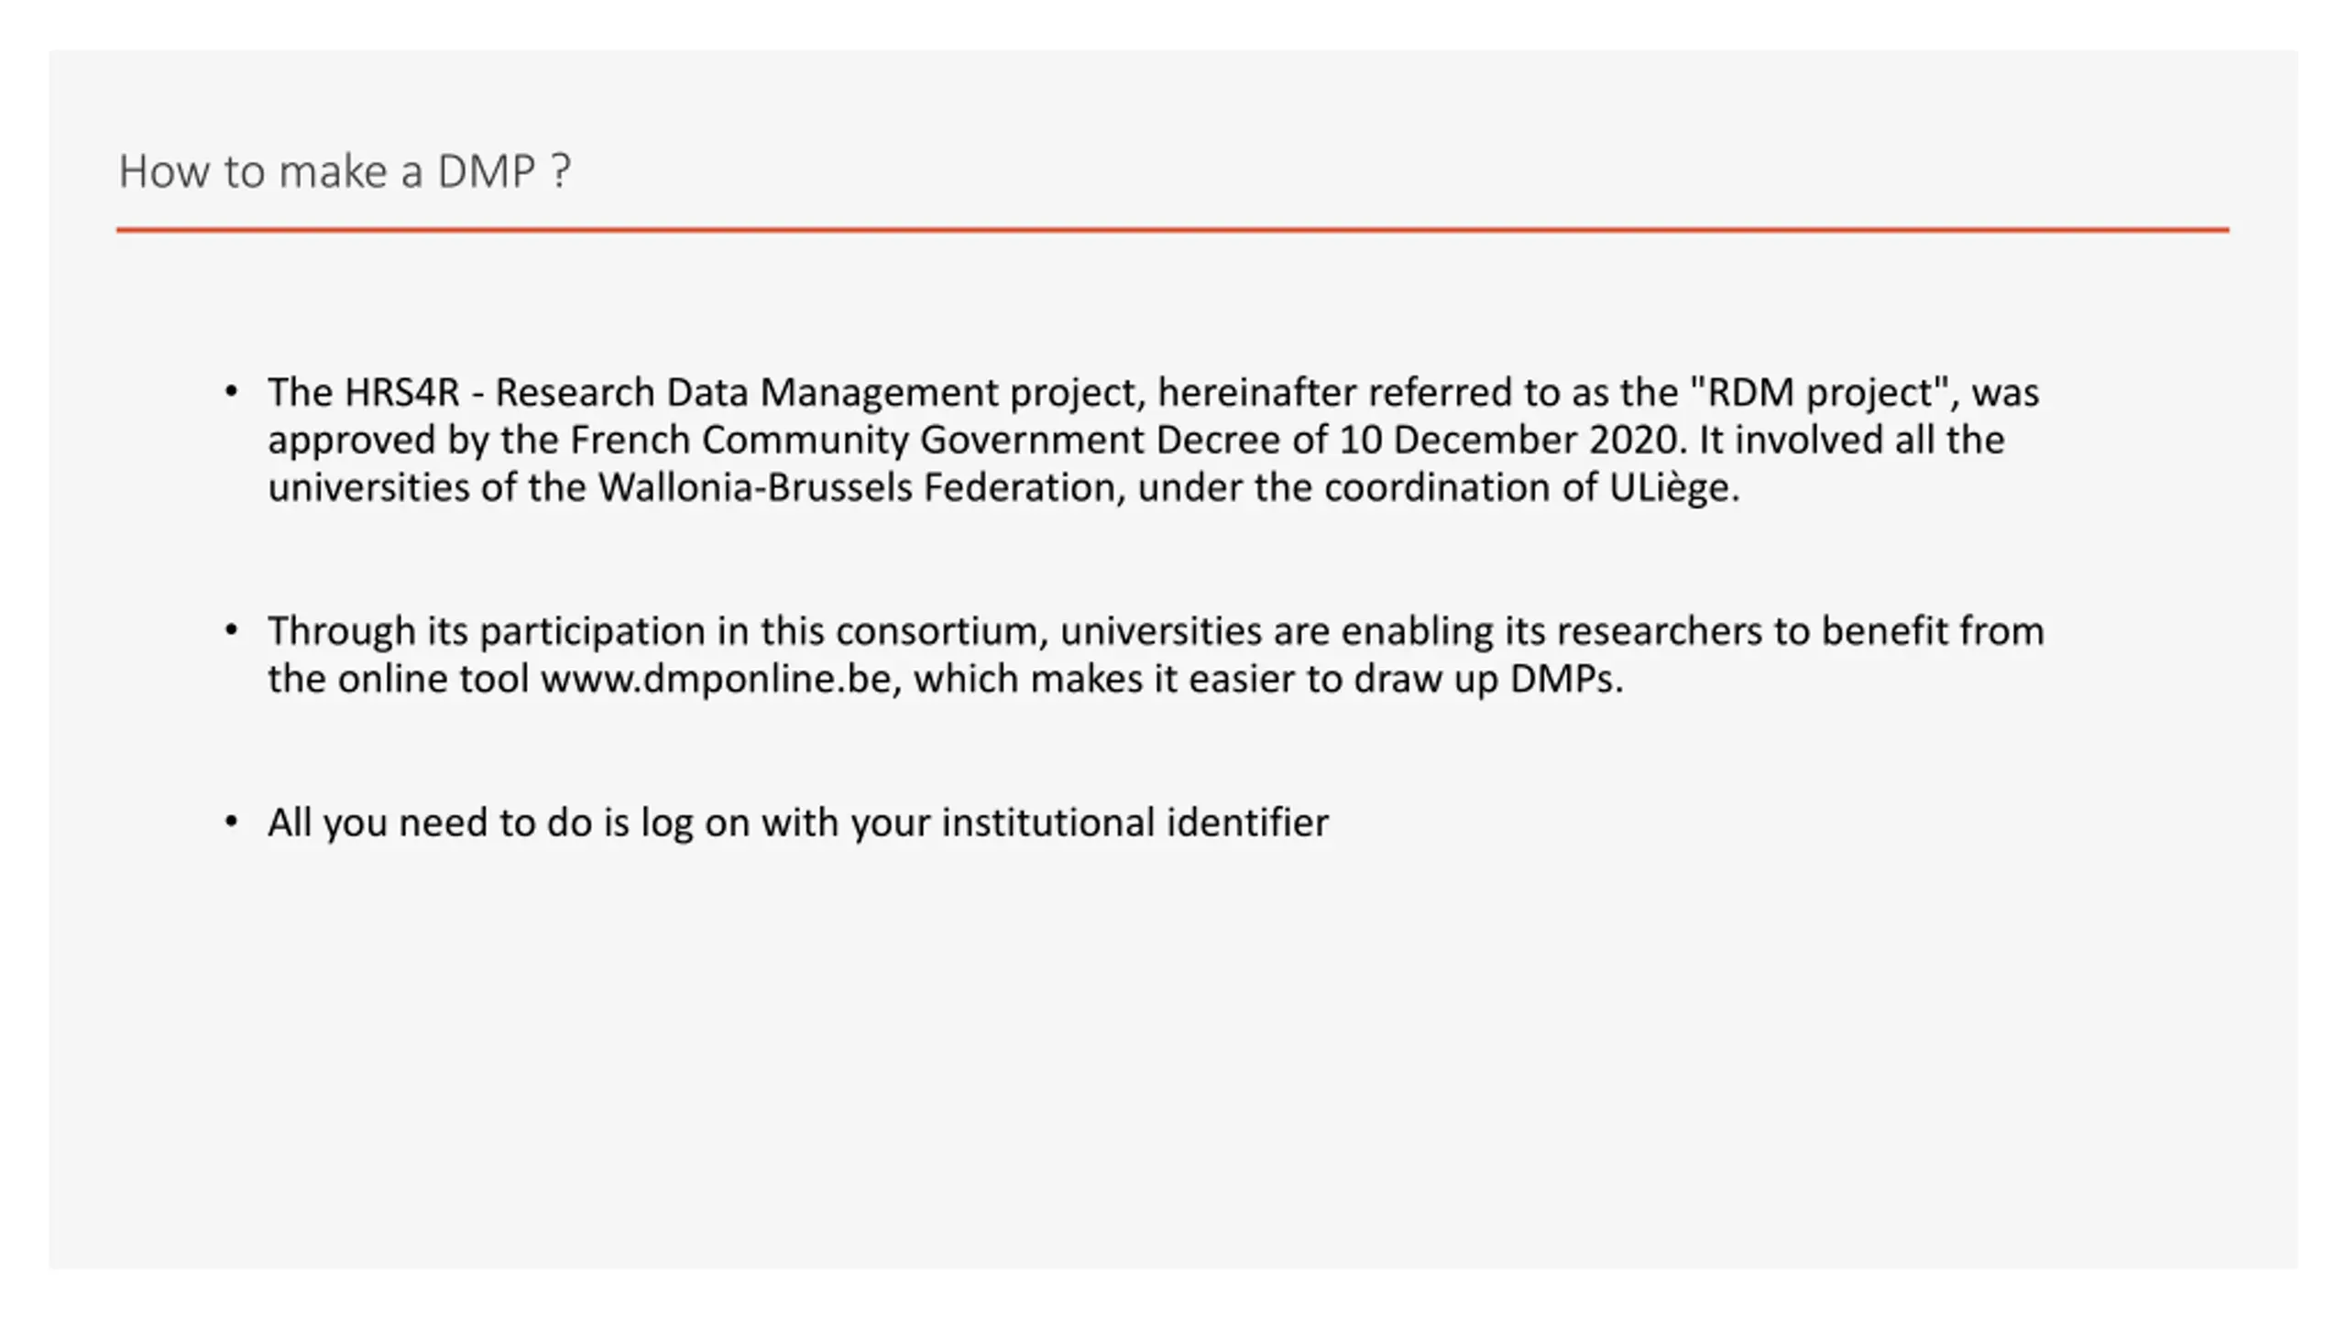
Task: Click the third bullet point marker
Action: [x=231, y=822]
